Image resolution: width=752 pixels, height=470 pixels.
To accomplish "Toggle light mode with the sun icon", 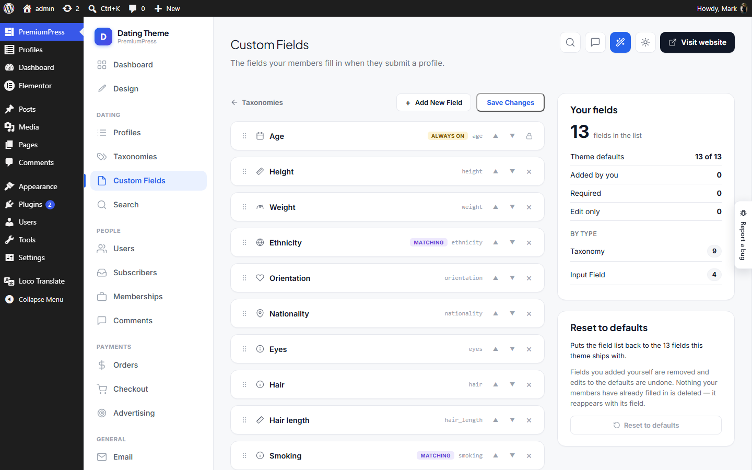I will point(645,42).
